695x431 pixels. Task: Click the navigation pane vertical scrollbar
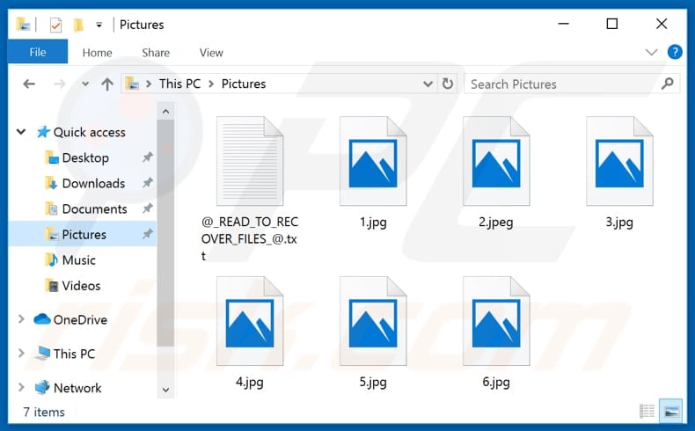165,246
